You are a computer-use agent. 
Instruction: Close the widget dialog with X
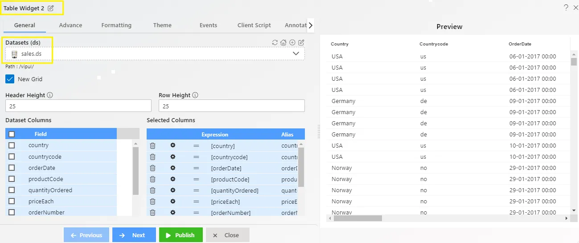point(575,8)
